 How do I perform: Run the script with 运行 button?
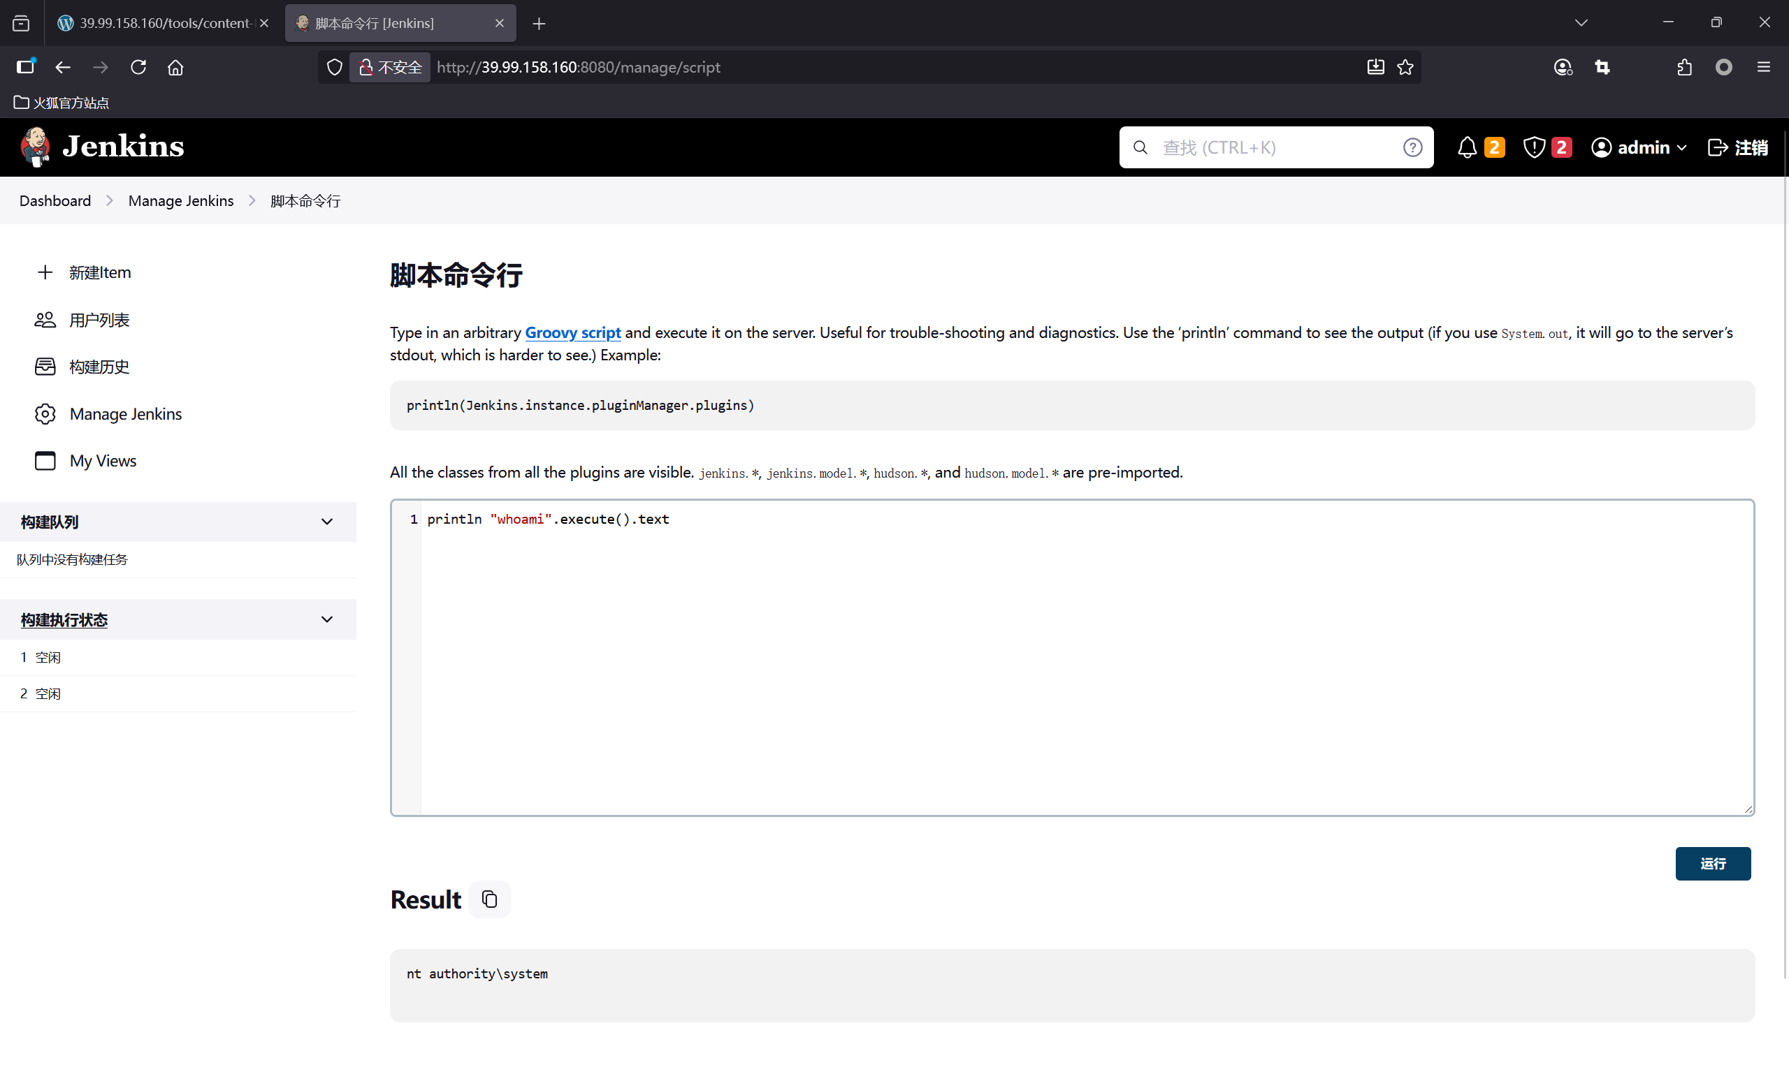click(1712, 863)
